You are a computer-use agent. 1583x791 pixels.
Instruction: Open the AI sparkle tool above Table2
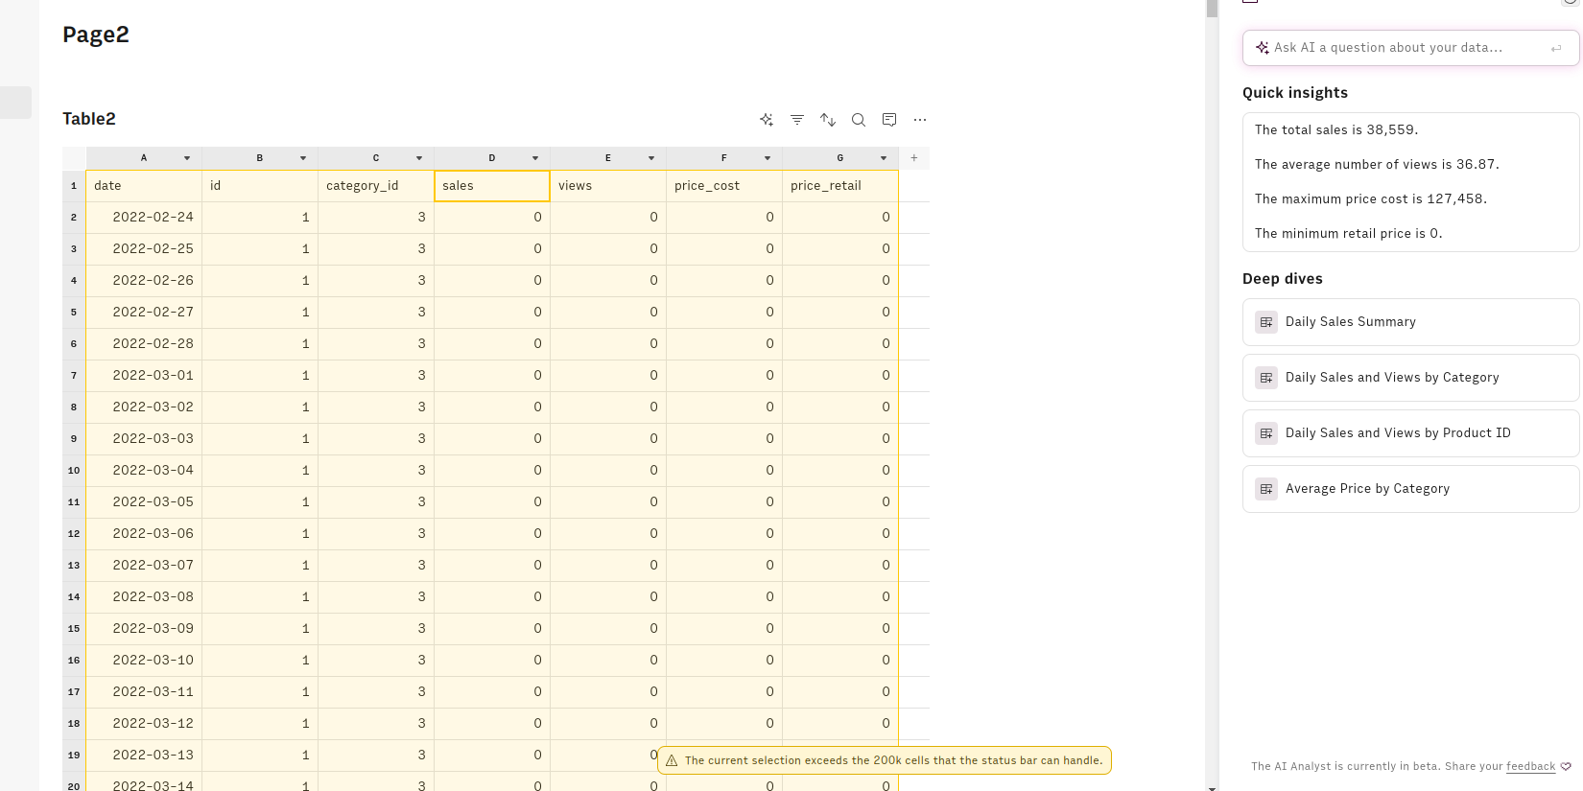pyautogui.click(x=766, y=120)
